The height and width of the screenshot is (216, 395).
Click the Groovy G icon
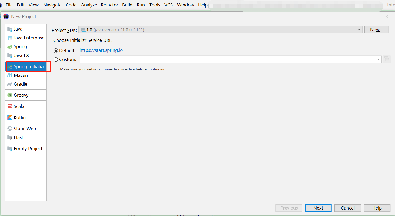[x=10, y=95]
